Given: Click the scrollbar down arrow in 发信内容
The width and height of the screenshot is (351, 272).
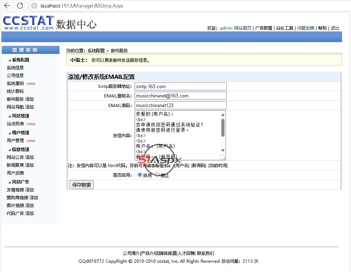Looking at the screenshot, I should pos(223,150).
